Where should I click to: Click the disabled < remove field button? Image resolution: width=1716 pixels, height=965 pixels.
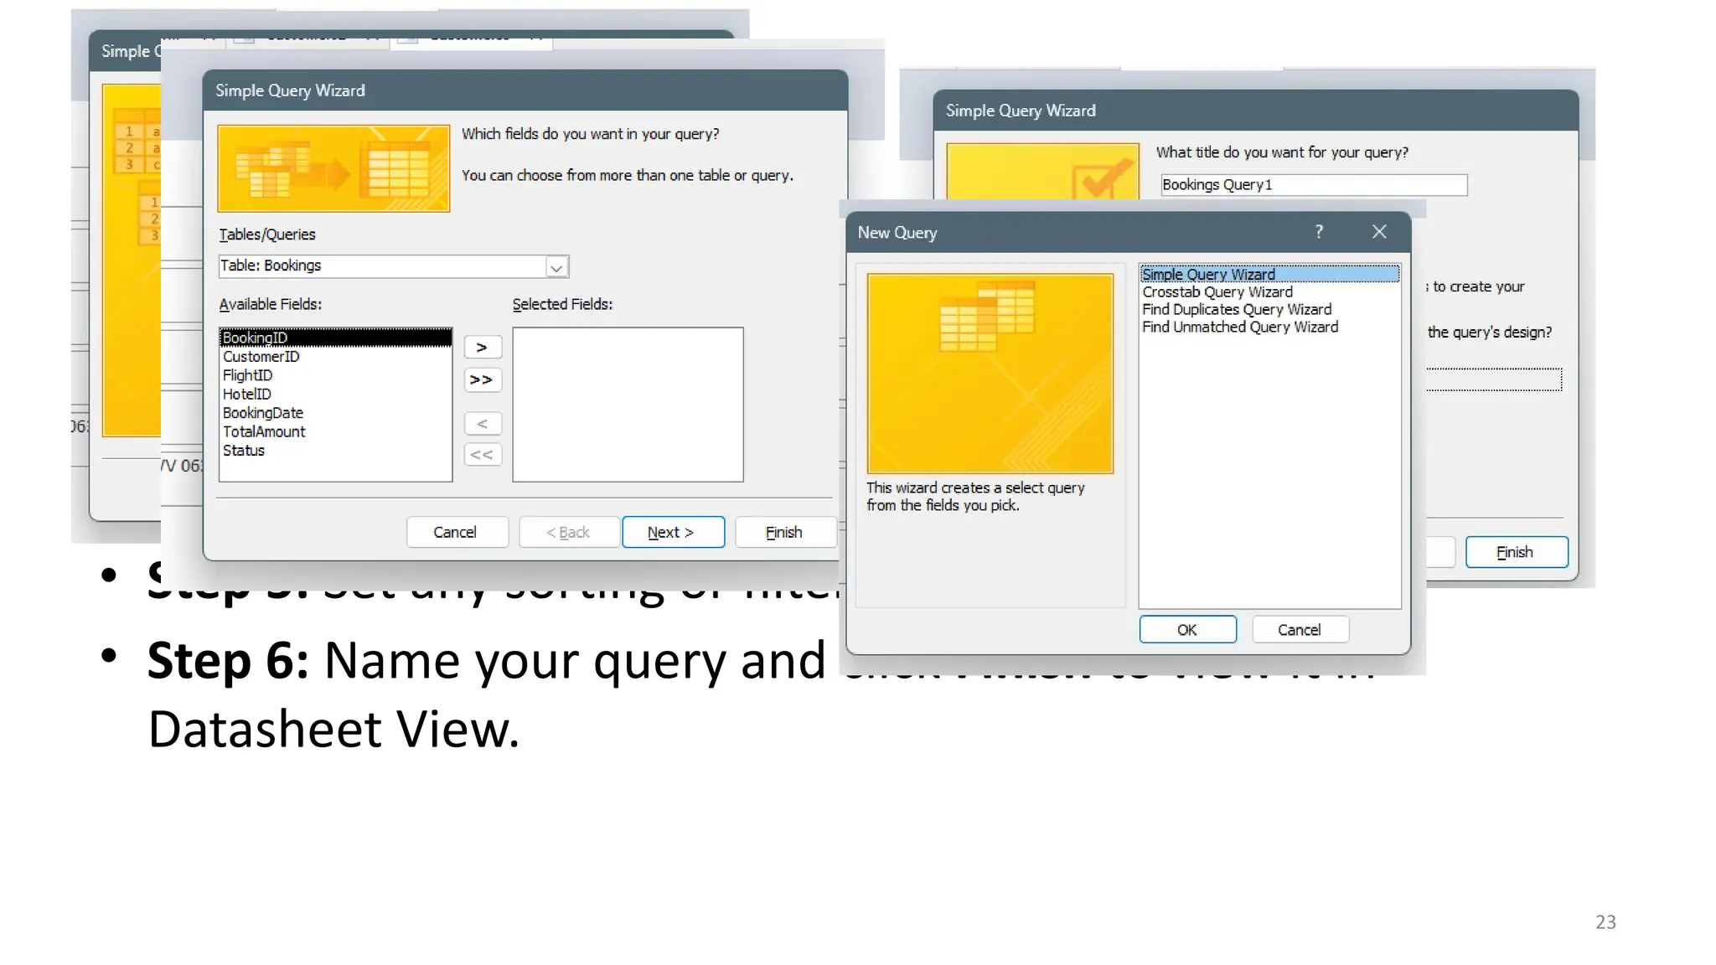click(x=482, y=424)
